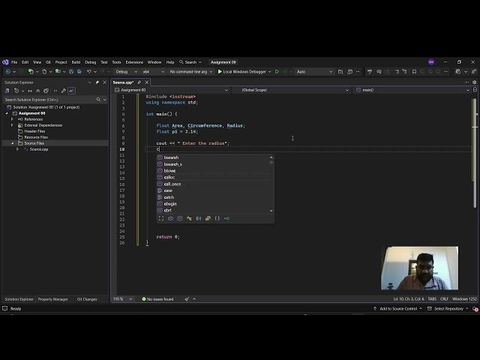Toggle the preview selected items button in Solution Explorer
Viewport: 480px width, 360px height.
click(72, 91)
